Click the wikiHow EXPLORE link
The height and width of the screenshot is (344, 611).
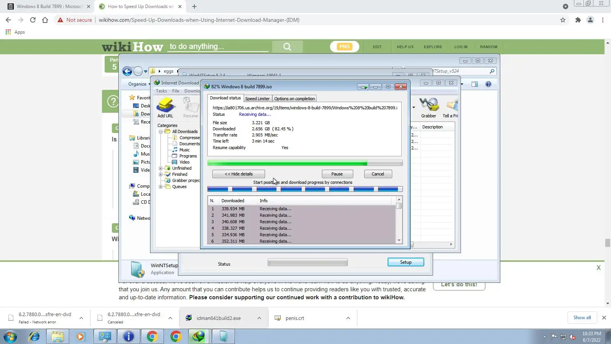point(433,47)
